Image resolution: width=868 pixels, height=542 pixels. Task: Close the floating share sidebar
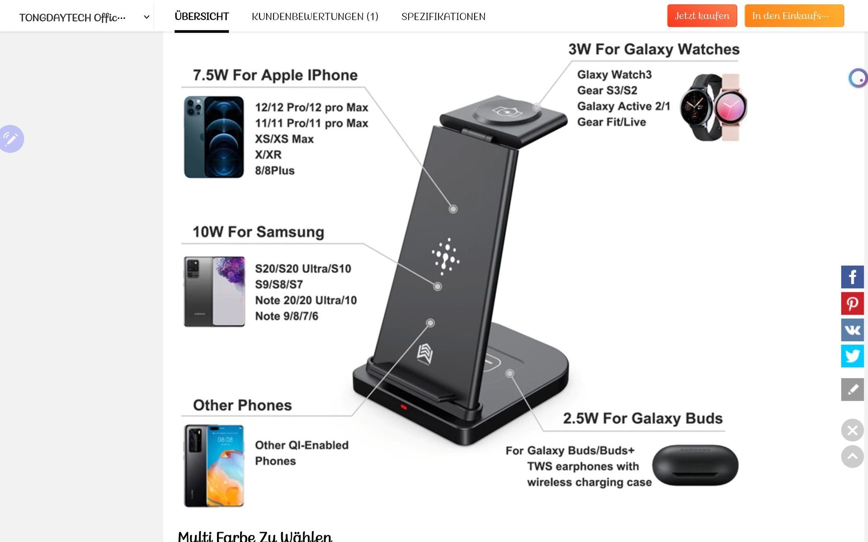(852, 430)
